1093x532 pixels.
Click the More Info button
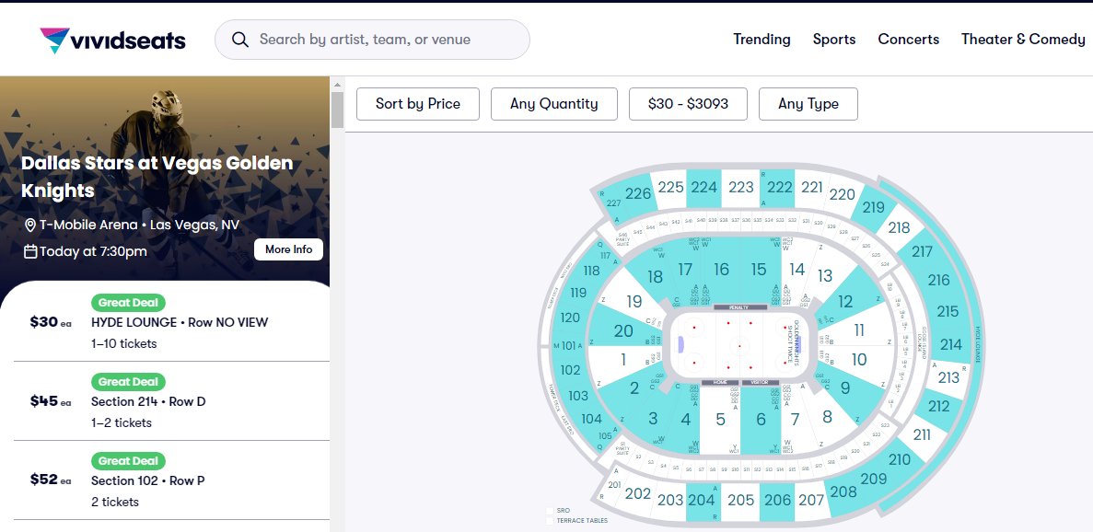tap(288, 249)
